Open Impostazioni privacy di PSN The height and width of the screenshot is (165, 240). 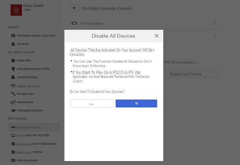33,69
